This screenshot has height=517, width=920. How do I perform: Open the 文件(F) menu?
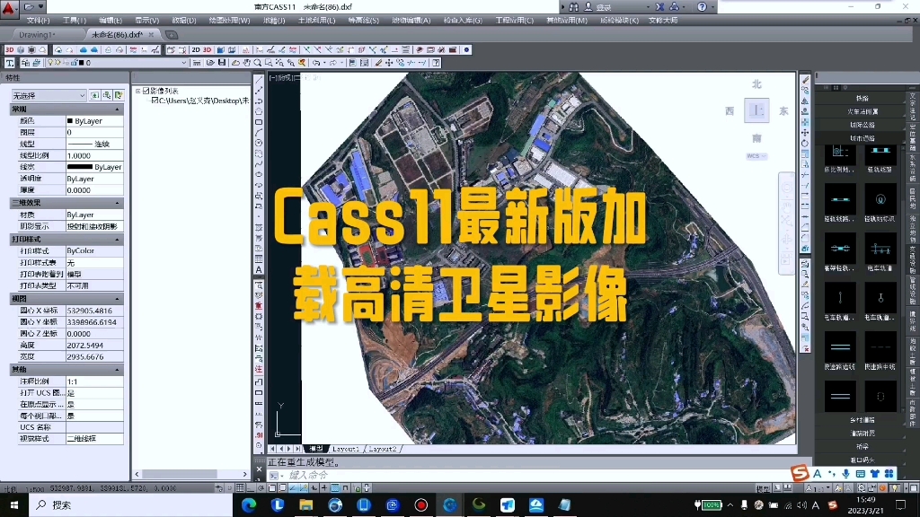pos(38,21)
